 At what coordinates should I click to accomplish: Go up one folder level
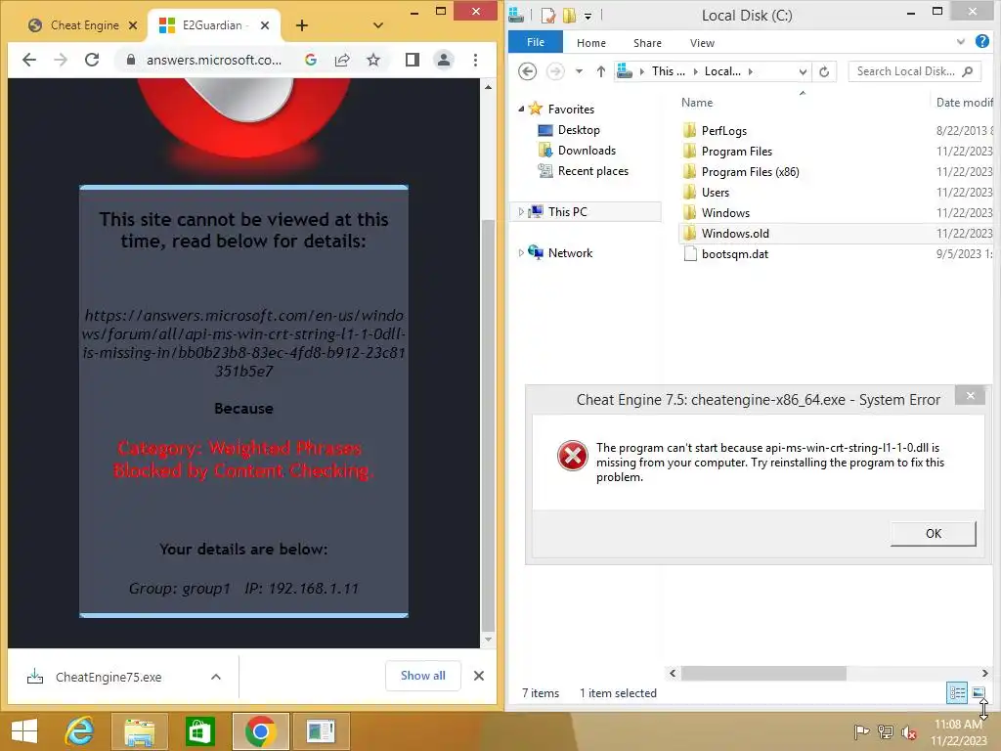pyautogui.click(x=601, y=71)
